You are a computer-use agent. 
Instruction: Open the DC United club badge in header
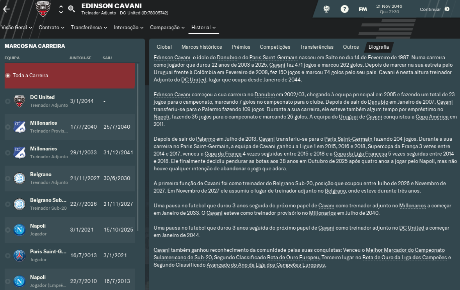[x=43, y=9]
